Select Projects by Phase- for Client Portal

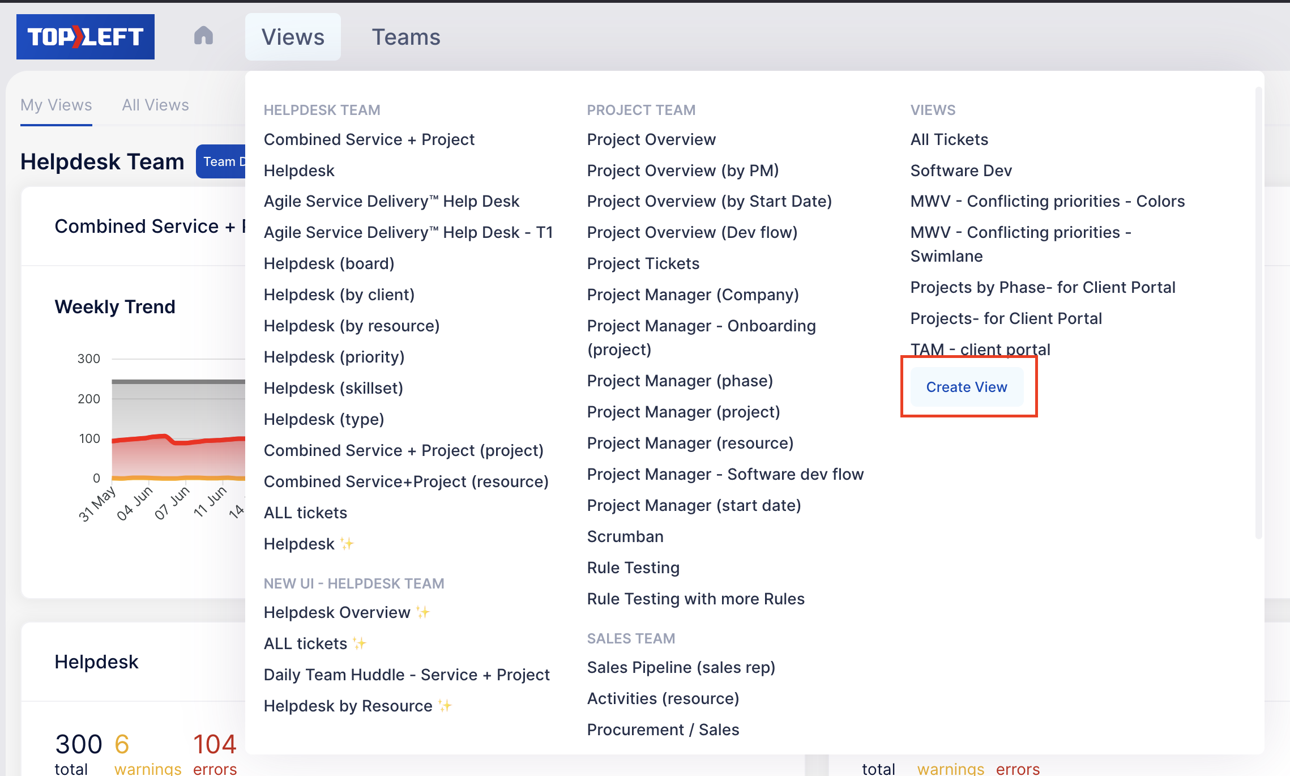click(x=1043, y=287)
